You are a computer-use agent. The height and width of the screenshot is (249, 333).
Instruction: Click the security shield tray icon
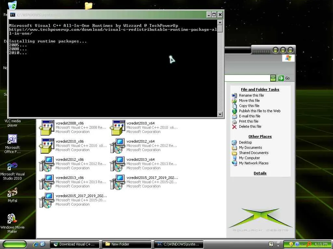pyautogui.click(x=291, y=244)
